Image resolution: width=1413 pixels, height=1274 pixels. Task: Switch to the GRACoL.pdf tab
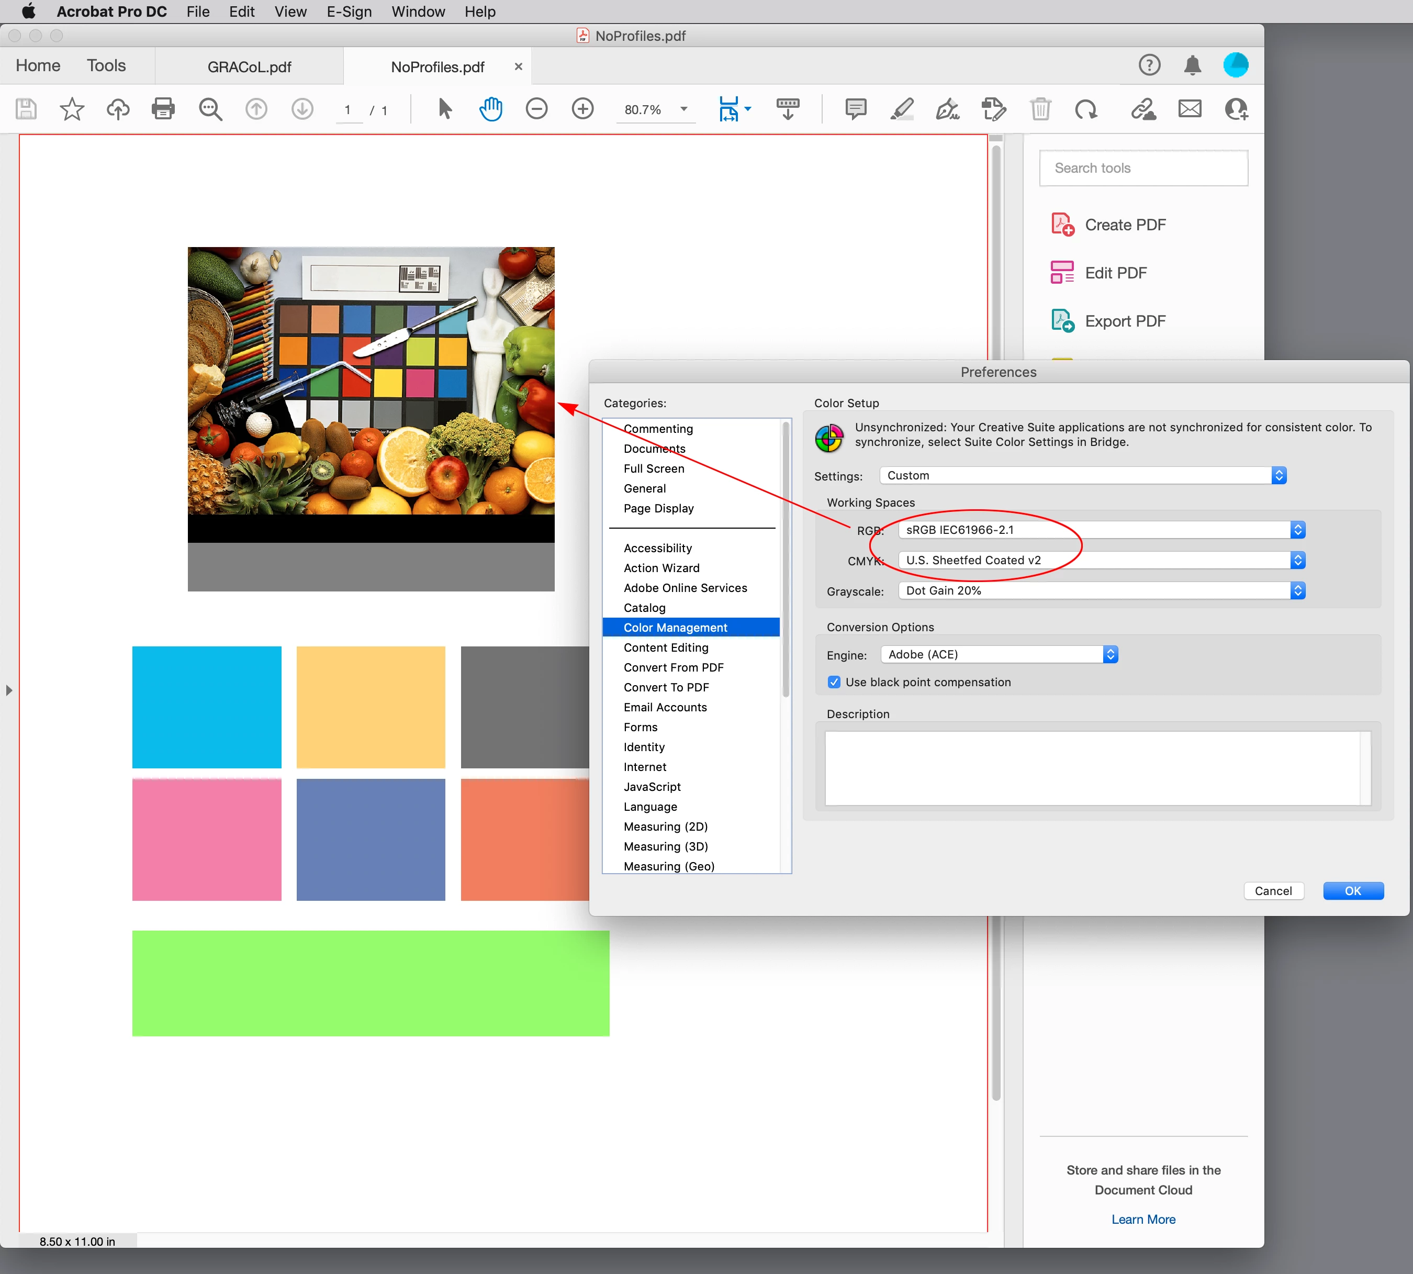(x=249, y=67)
